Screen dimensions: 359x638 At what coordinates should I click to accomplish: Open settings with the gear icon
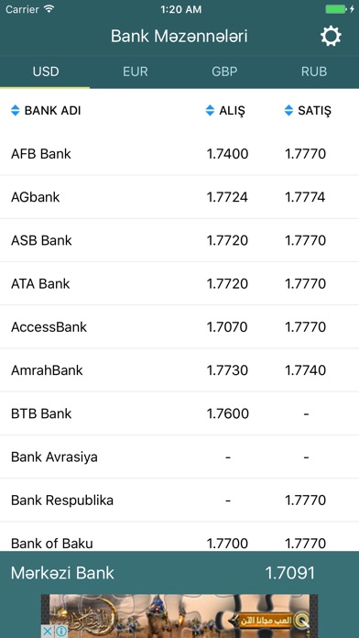(x=331, y=37)
